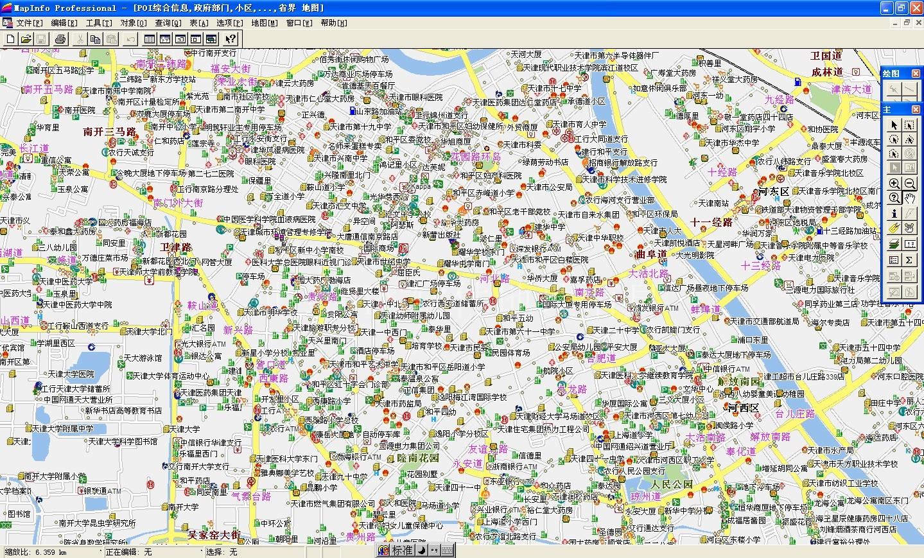Click the context Help arrow-question icon
The image size is (924, 558).
coord(231,39)
